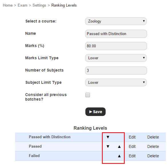Navigate to Settings breadcrumb link
Viewport: 167px width, 167px height.
point(39,5)
